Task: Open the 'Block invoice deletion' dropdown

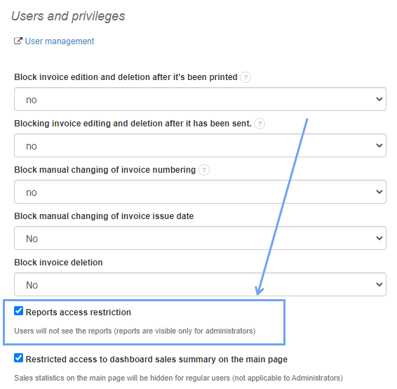Action: [200, 284]
